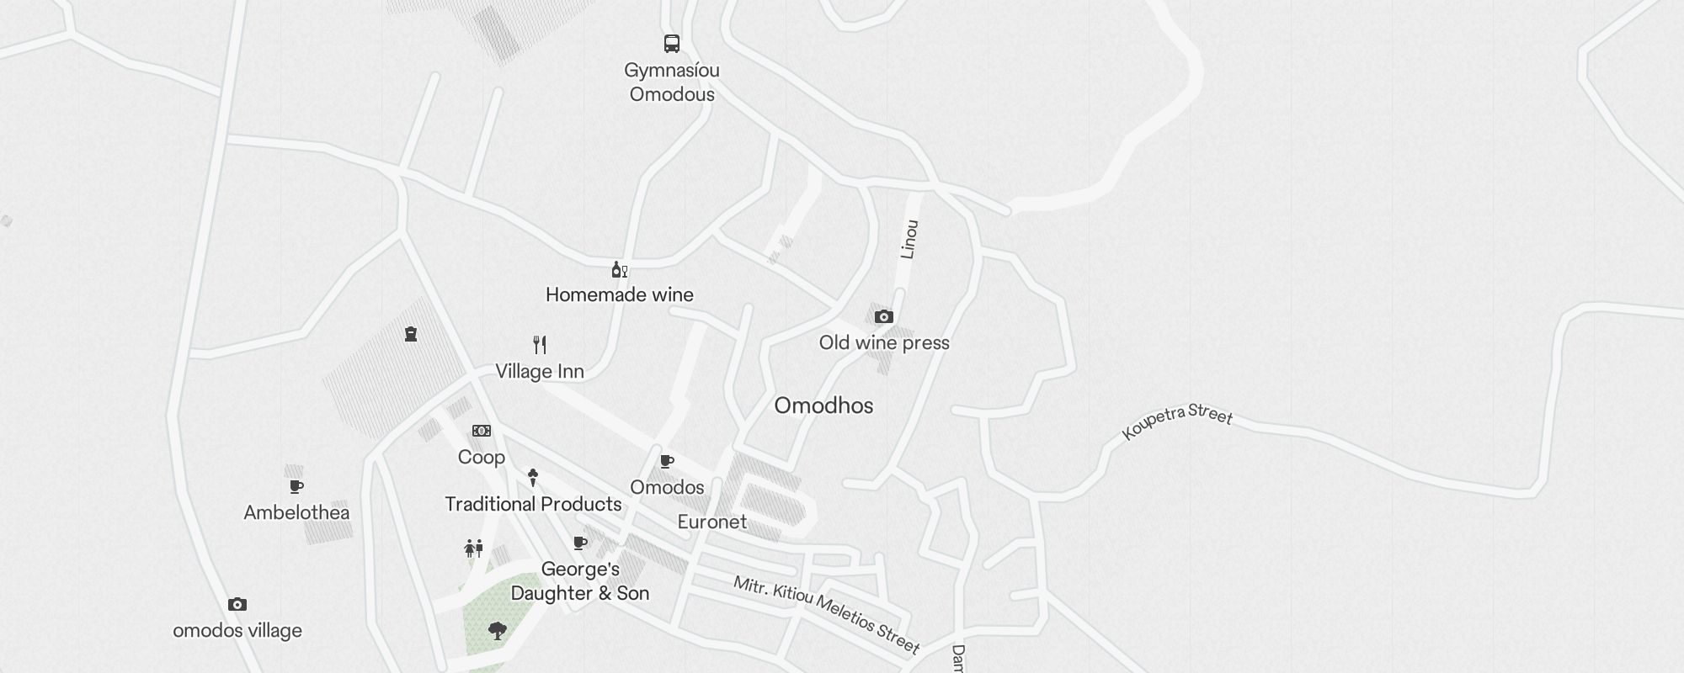Click the Linou street label

click(x=909, y=240)
